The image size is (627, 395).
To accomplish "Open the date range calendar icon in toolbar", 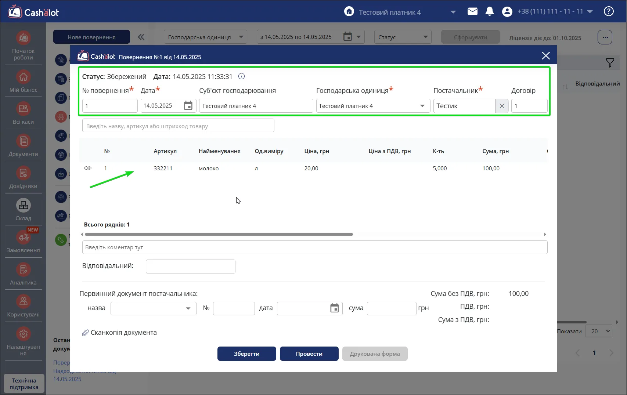I will click(347, 37).
